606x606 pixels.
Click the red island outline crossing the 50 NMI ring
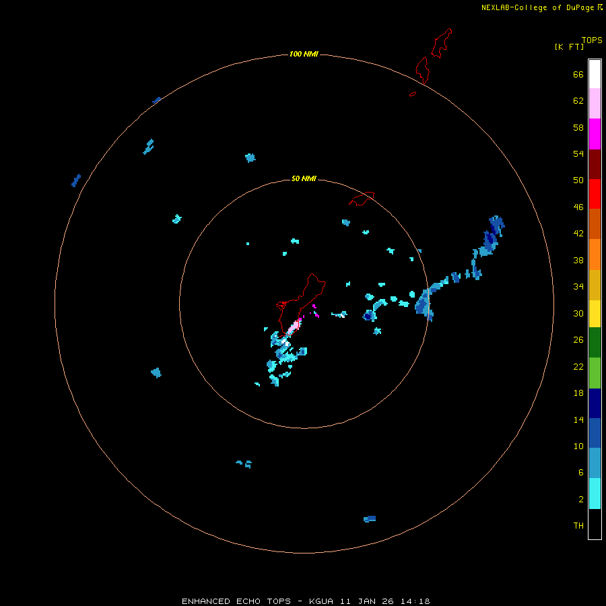coord(362,199)
